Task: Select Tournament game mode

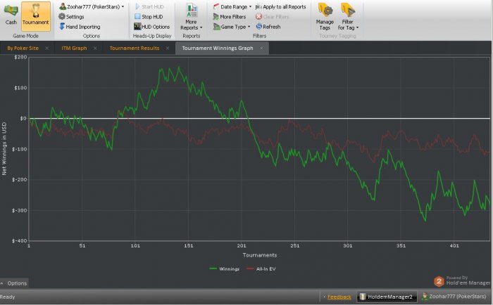Action: click(36, 14)
